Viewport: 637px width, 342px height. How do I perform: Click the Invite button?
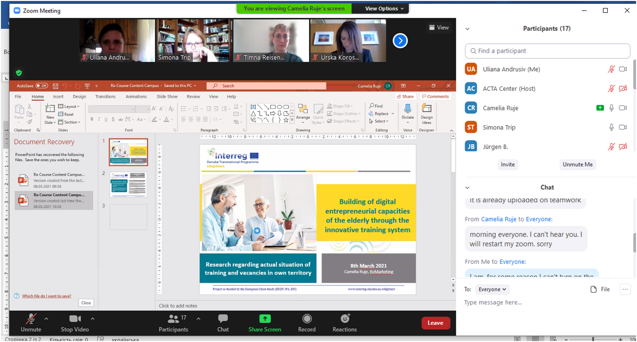(x=508, y=165)
